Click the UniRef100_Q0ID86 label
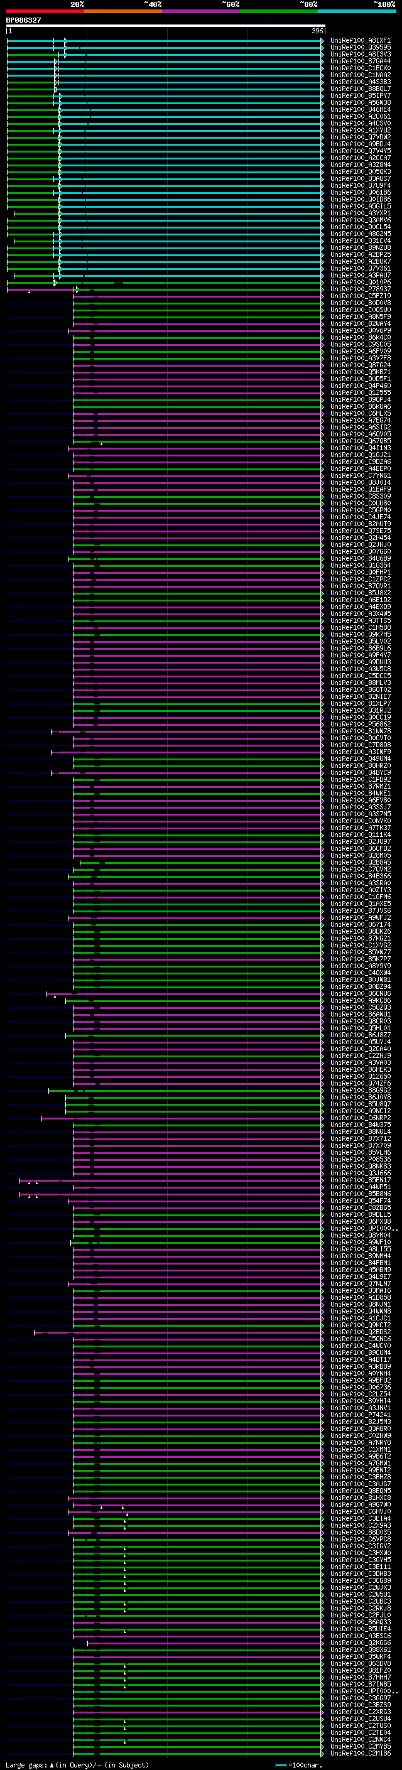 coord(361,199)
